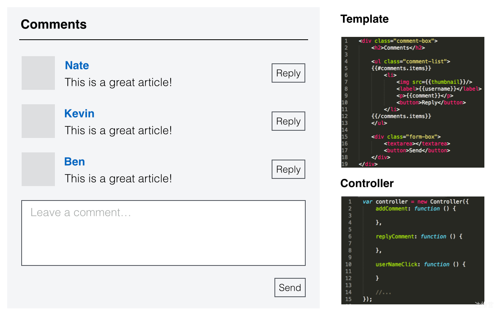
Task: Click Nate's comment text 'This is a great article!'
Action: (x=118, y=82)
